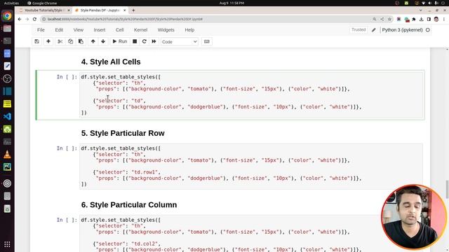Image resolution: width=449 pixels, height=252 pixels.
Task: Open Chrome downloads icon
Action: click(x=421, y=19)
